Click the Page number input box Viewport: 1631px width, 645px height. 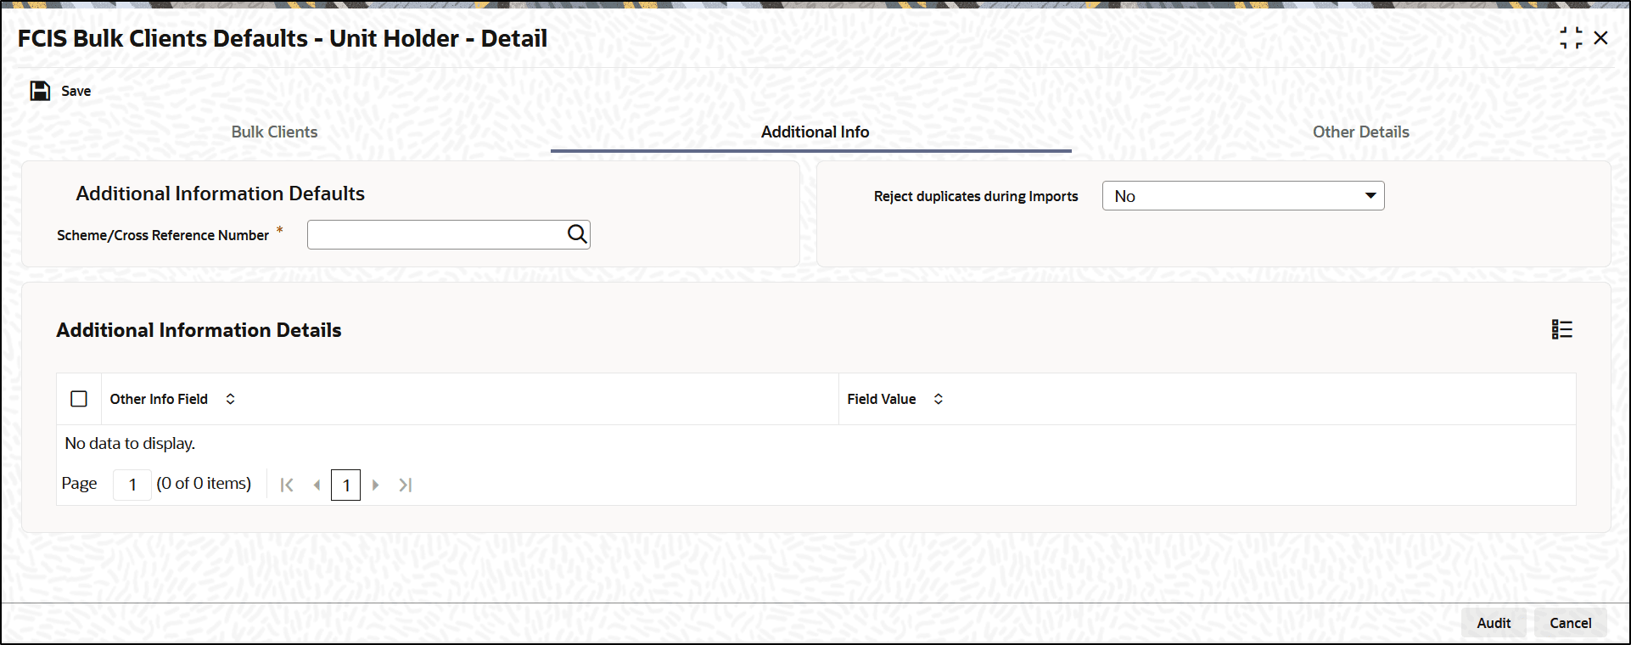pyautogui.click(x=132, y=485)
